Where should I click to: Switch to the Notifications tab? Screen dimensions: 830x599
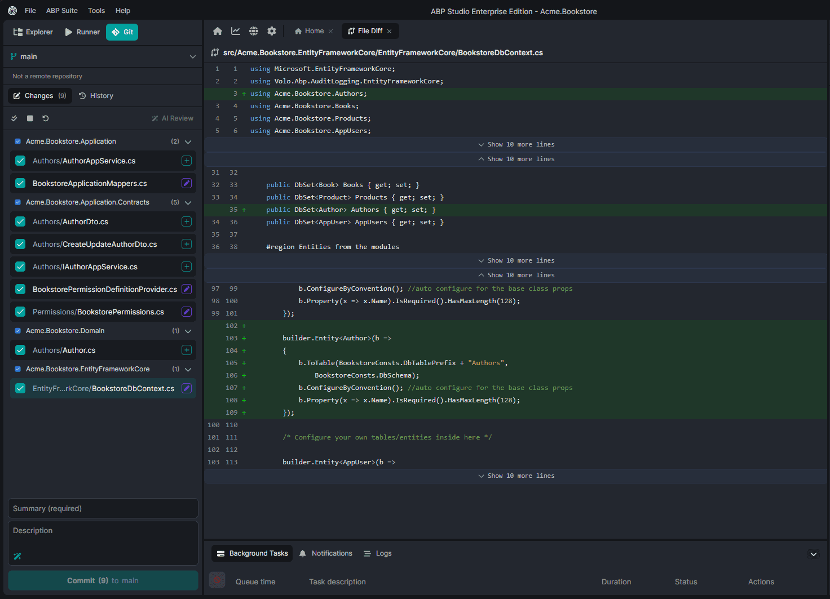(326, 553)
